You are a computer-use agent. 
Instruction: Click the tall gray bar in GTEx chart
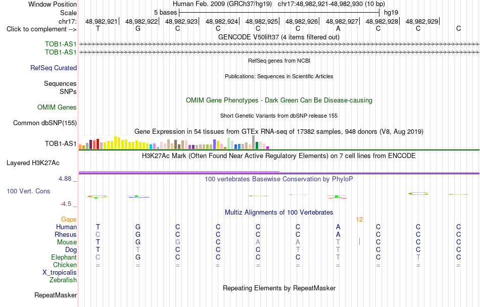[253, 142]
